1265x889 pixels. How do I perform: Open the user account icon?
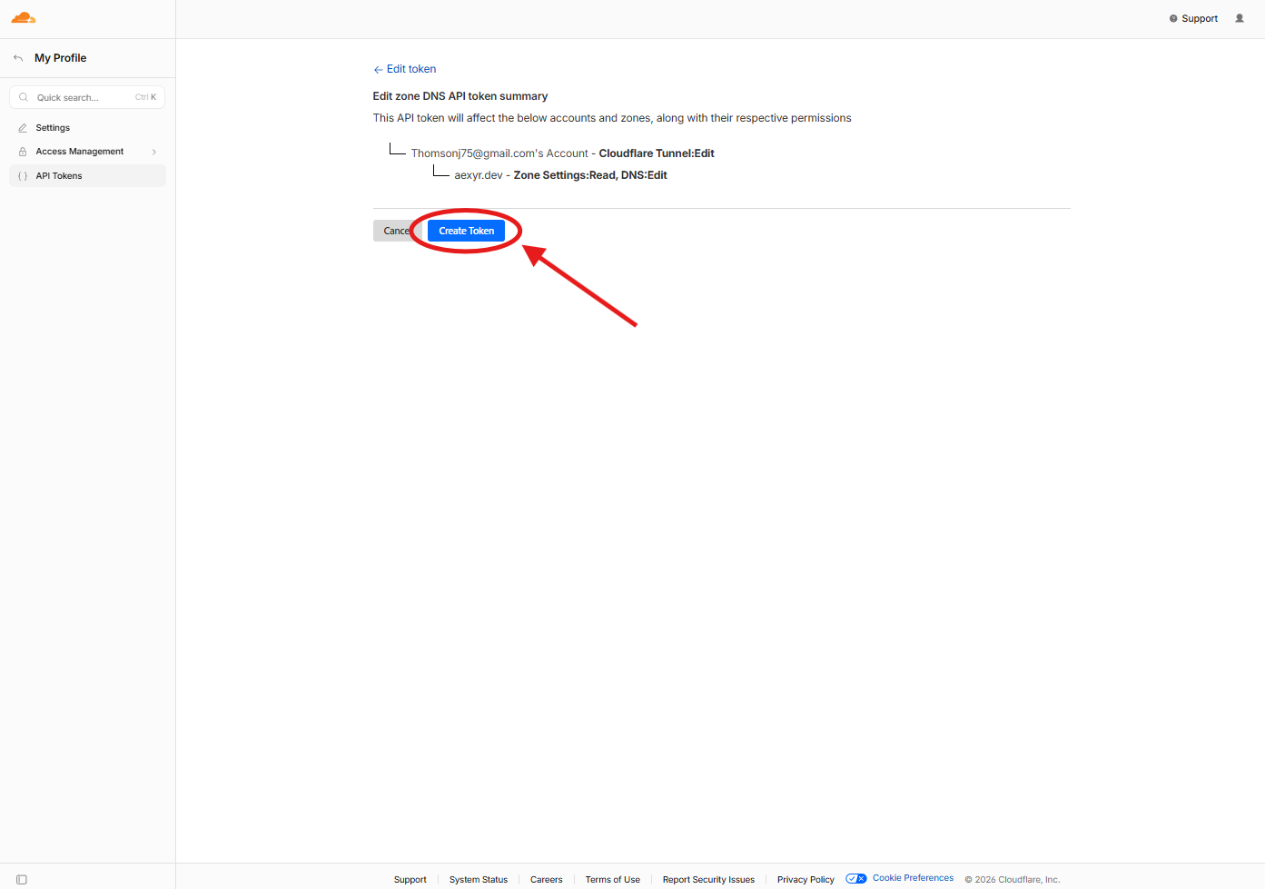[1240, 18]
